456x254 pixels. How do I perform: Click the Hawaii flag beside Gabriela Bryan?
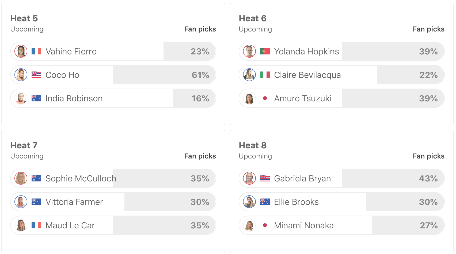pyautogui.click(x=265, y=178)
